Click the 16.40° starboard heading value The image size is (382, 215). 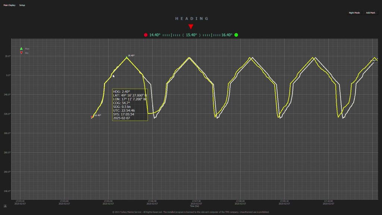pyautogui.click(x=227, y=35)
